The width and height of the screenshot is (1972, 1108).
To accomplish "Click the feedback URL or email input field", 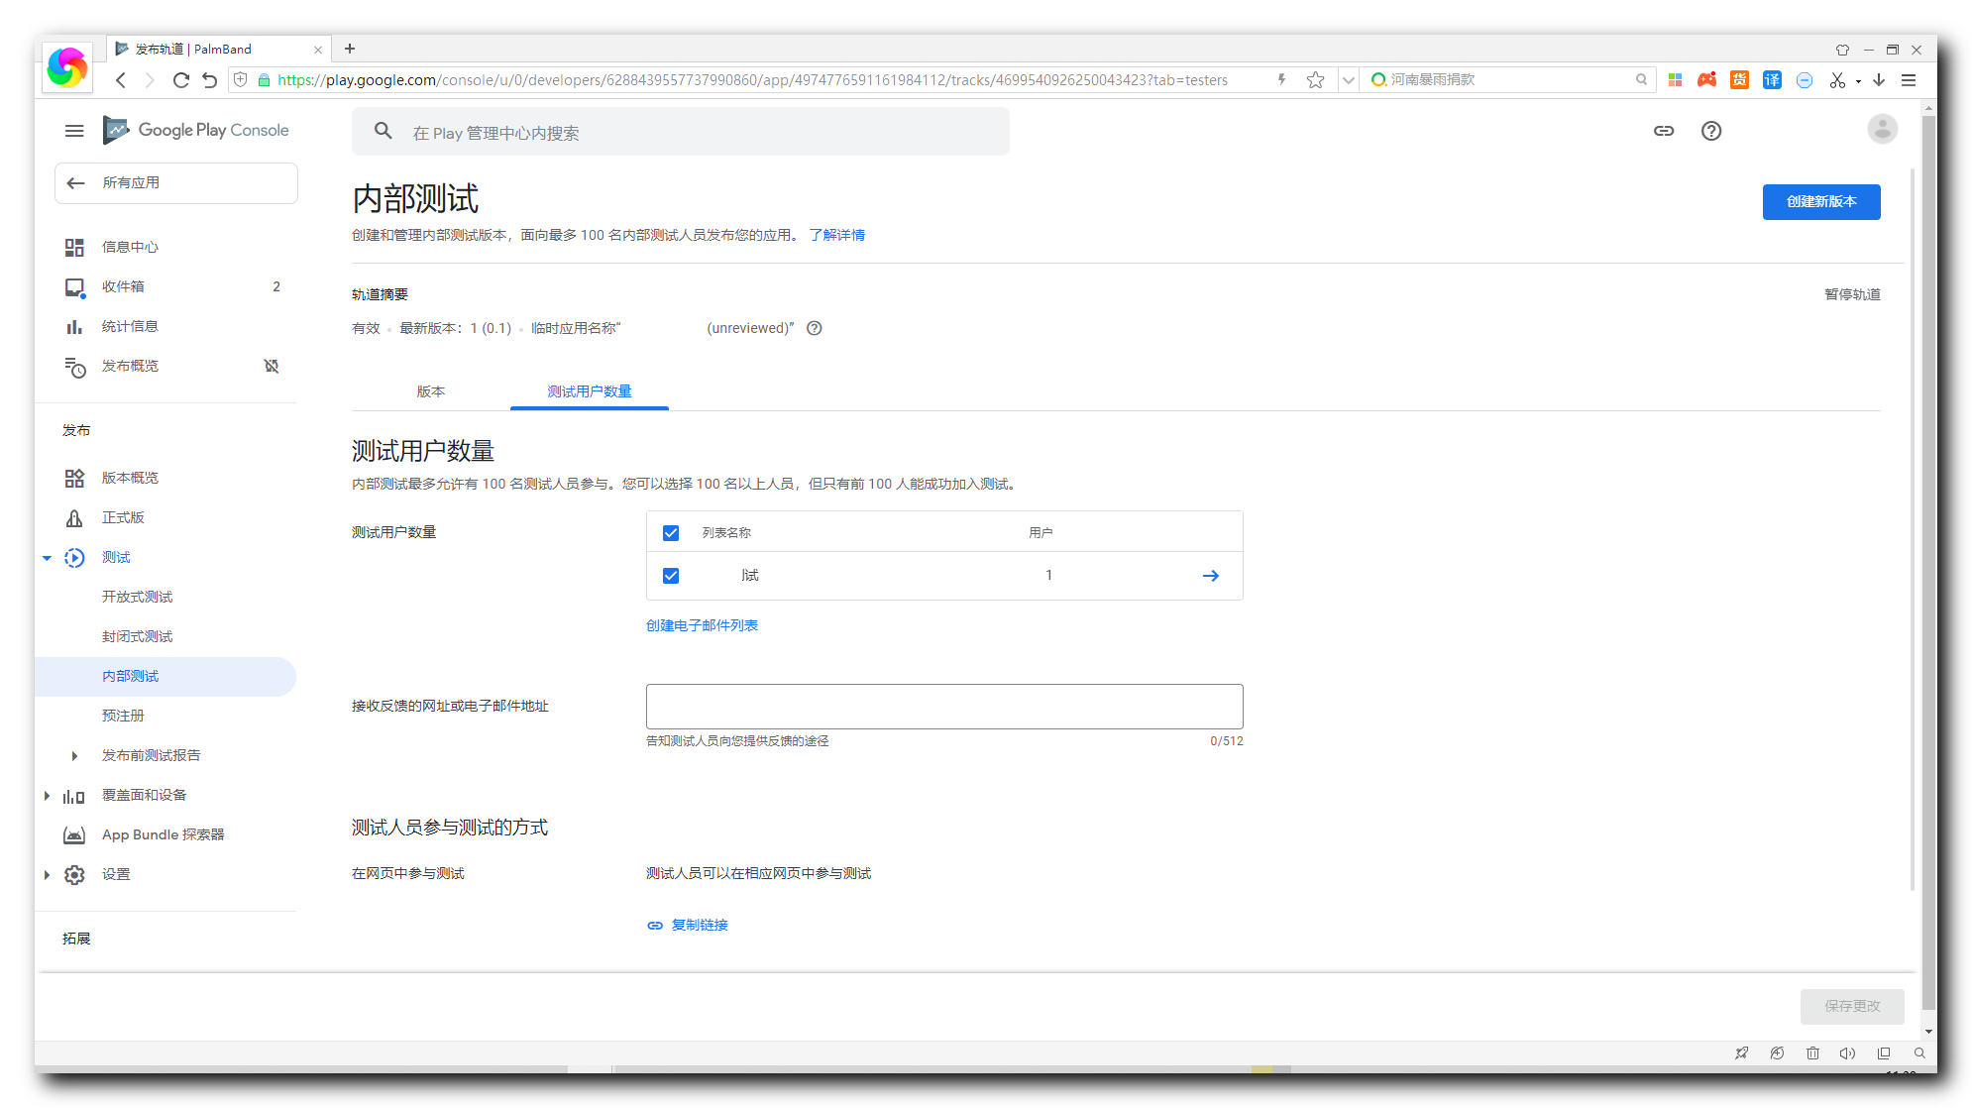I will pyautogui.click(x=943, y=707).
